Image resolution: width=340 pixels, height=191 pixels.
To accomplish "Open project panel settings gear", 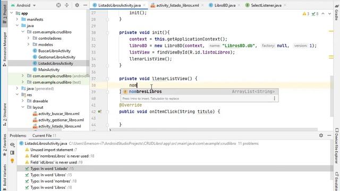I will click(x=77, y=5).
